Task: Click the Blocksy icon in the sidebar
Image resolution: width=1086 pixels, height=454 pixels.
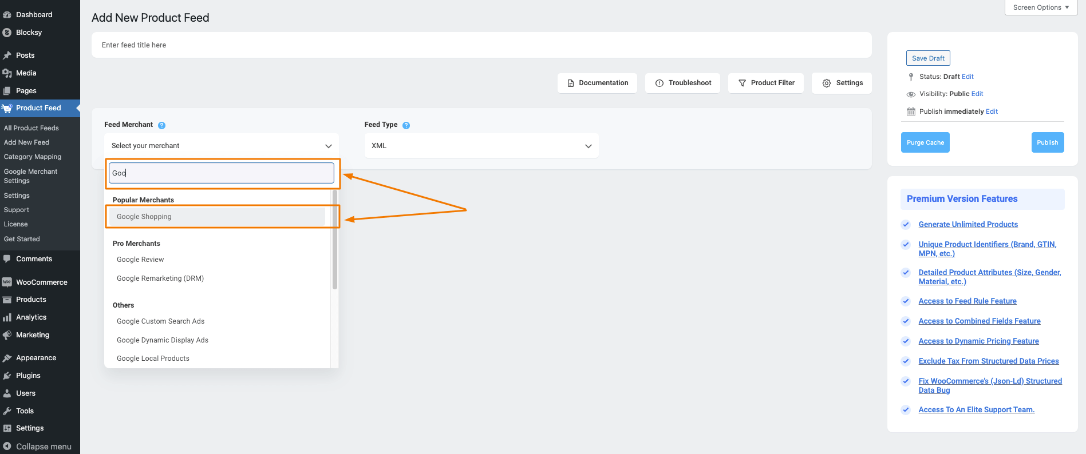Action: (x=7, y=33)
